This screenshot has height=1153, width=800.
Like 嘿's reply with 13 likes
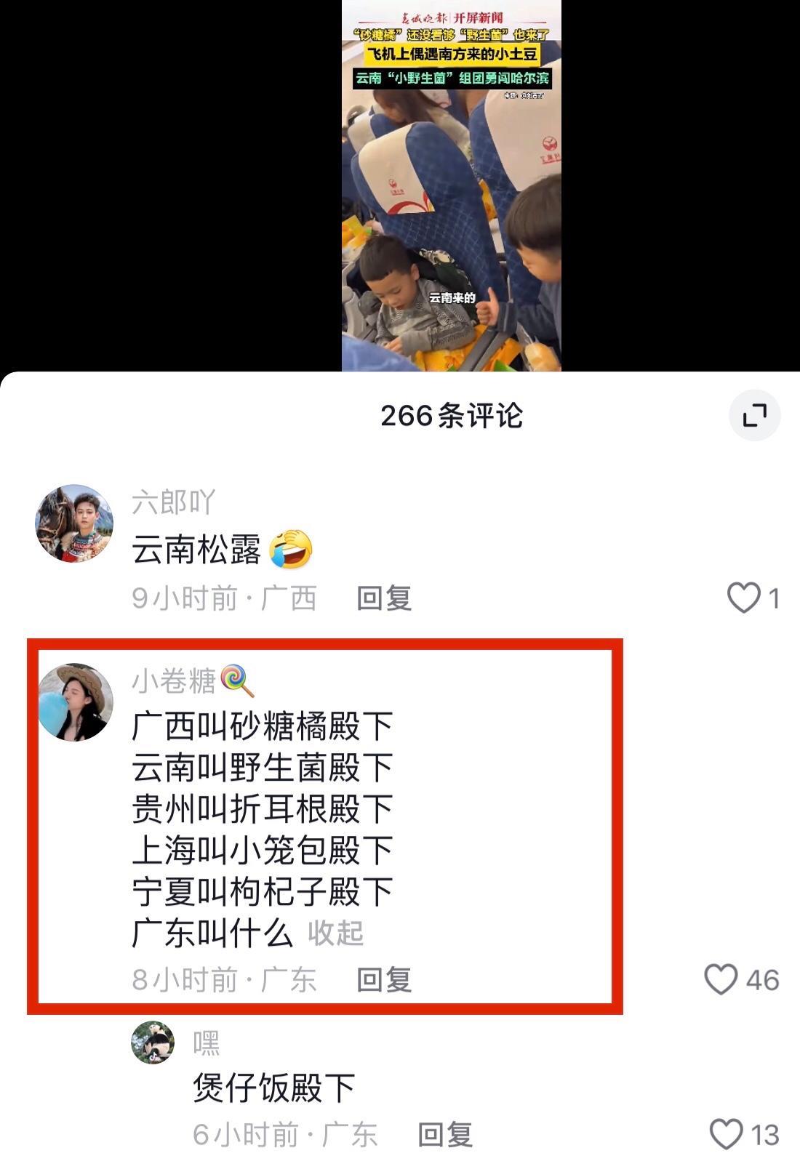726,1134
